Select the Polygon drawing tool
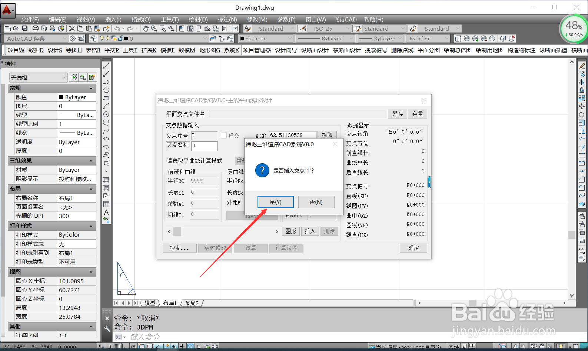 106,90
